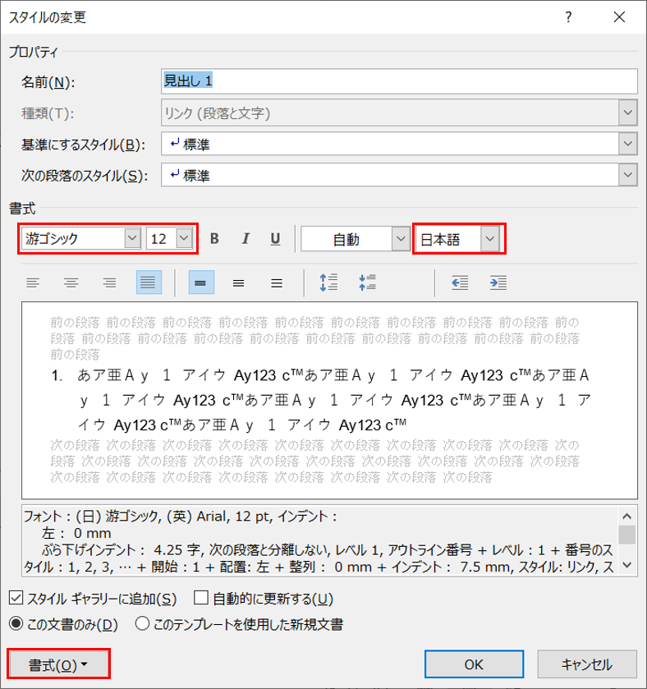Expand the 種類 dropdown arrow
Image resolution: width=647 pixels, height=689 pixels.
[628, 113]
